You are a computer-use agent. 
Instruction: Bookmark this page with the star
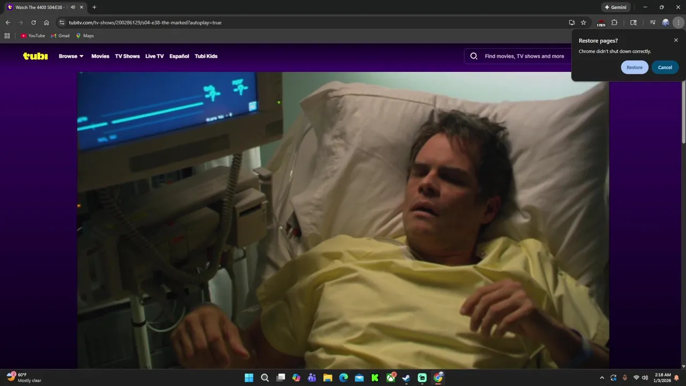584,23
